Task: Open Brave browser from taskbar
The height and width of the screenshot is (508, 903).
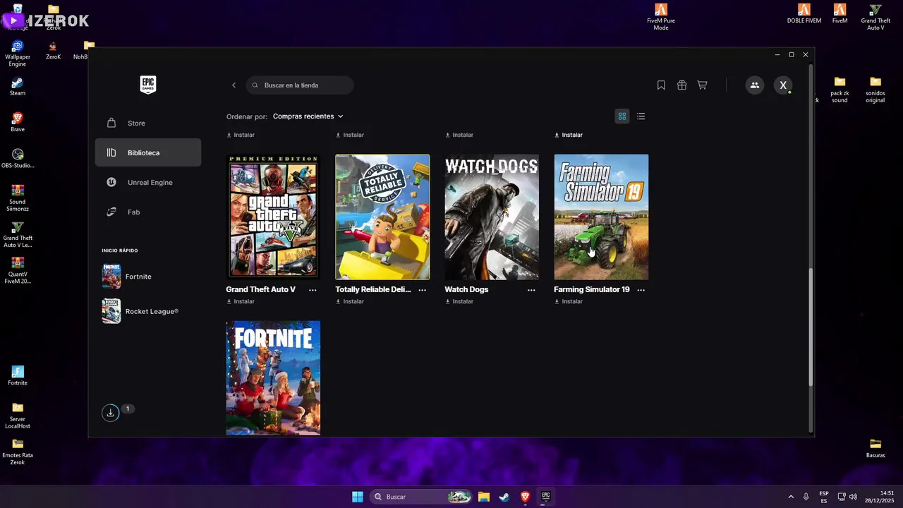Action: [525, 497]
